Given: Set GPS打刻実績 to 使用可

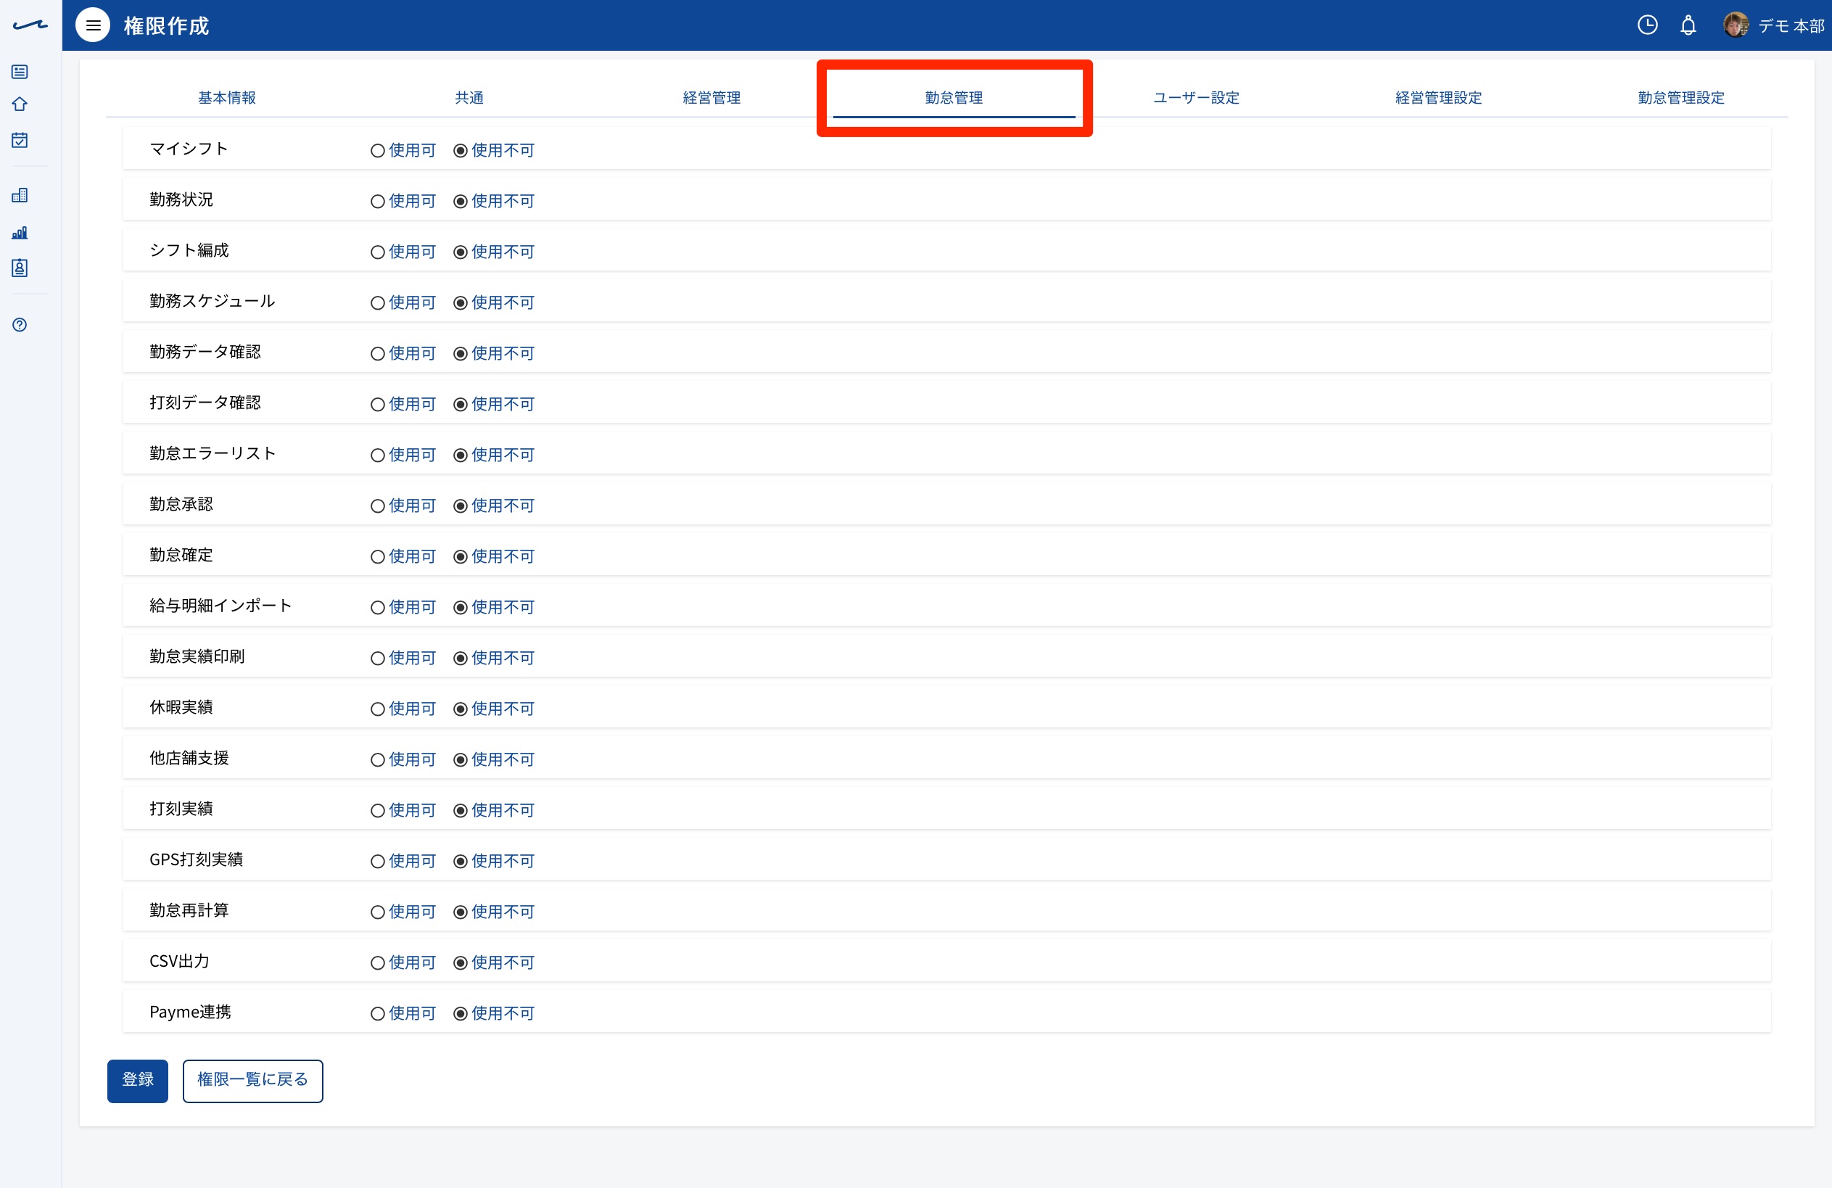Looking at the screenshot, I should pyautogui.click(x=378, y=862).
